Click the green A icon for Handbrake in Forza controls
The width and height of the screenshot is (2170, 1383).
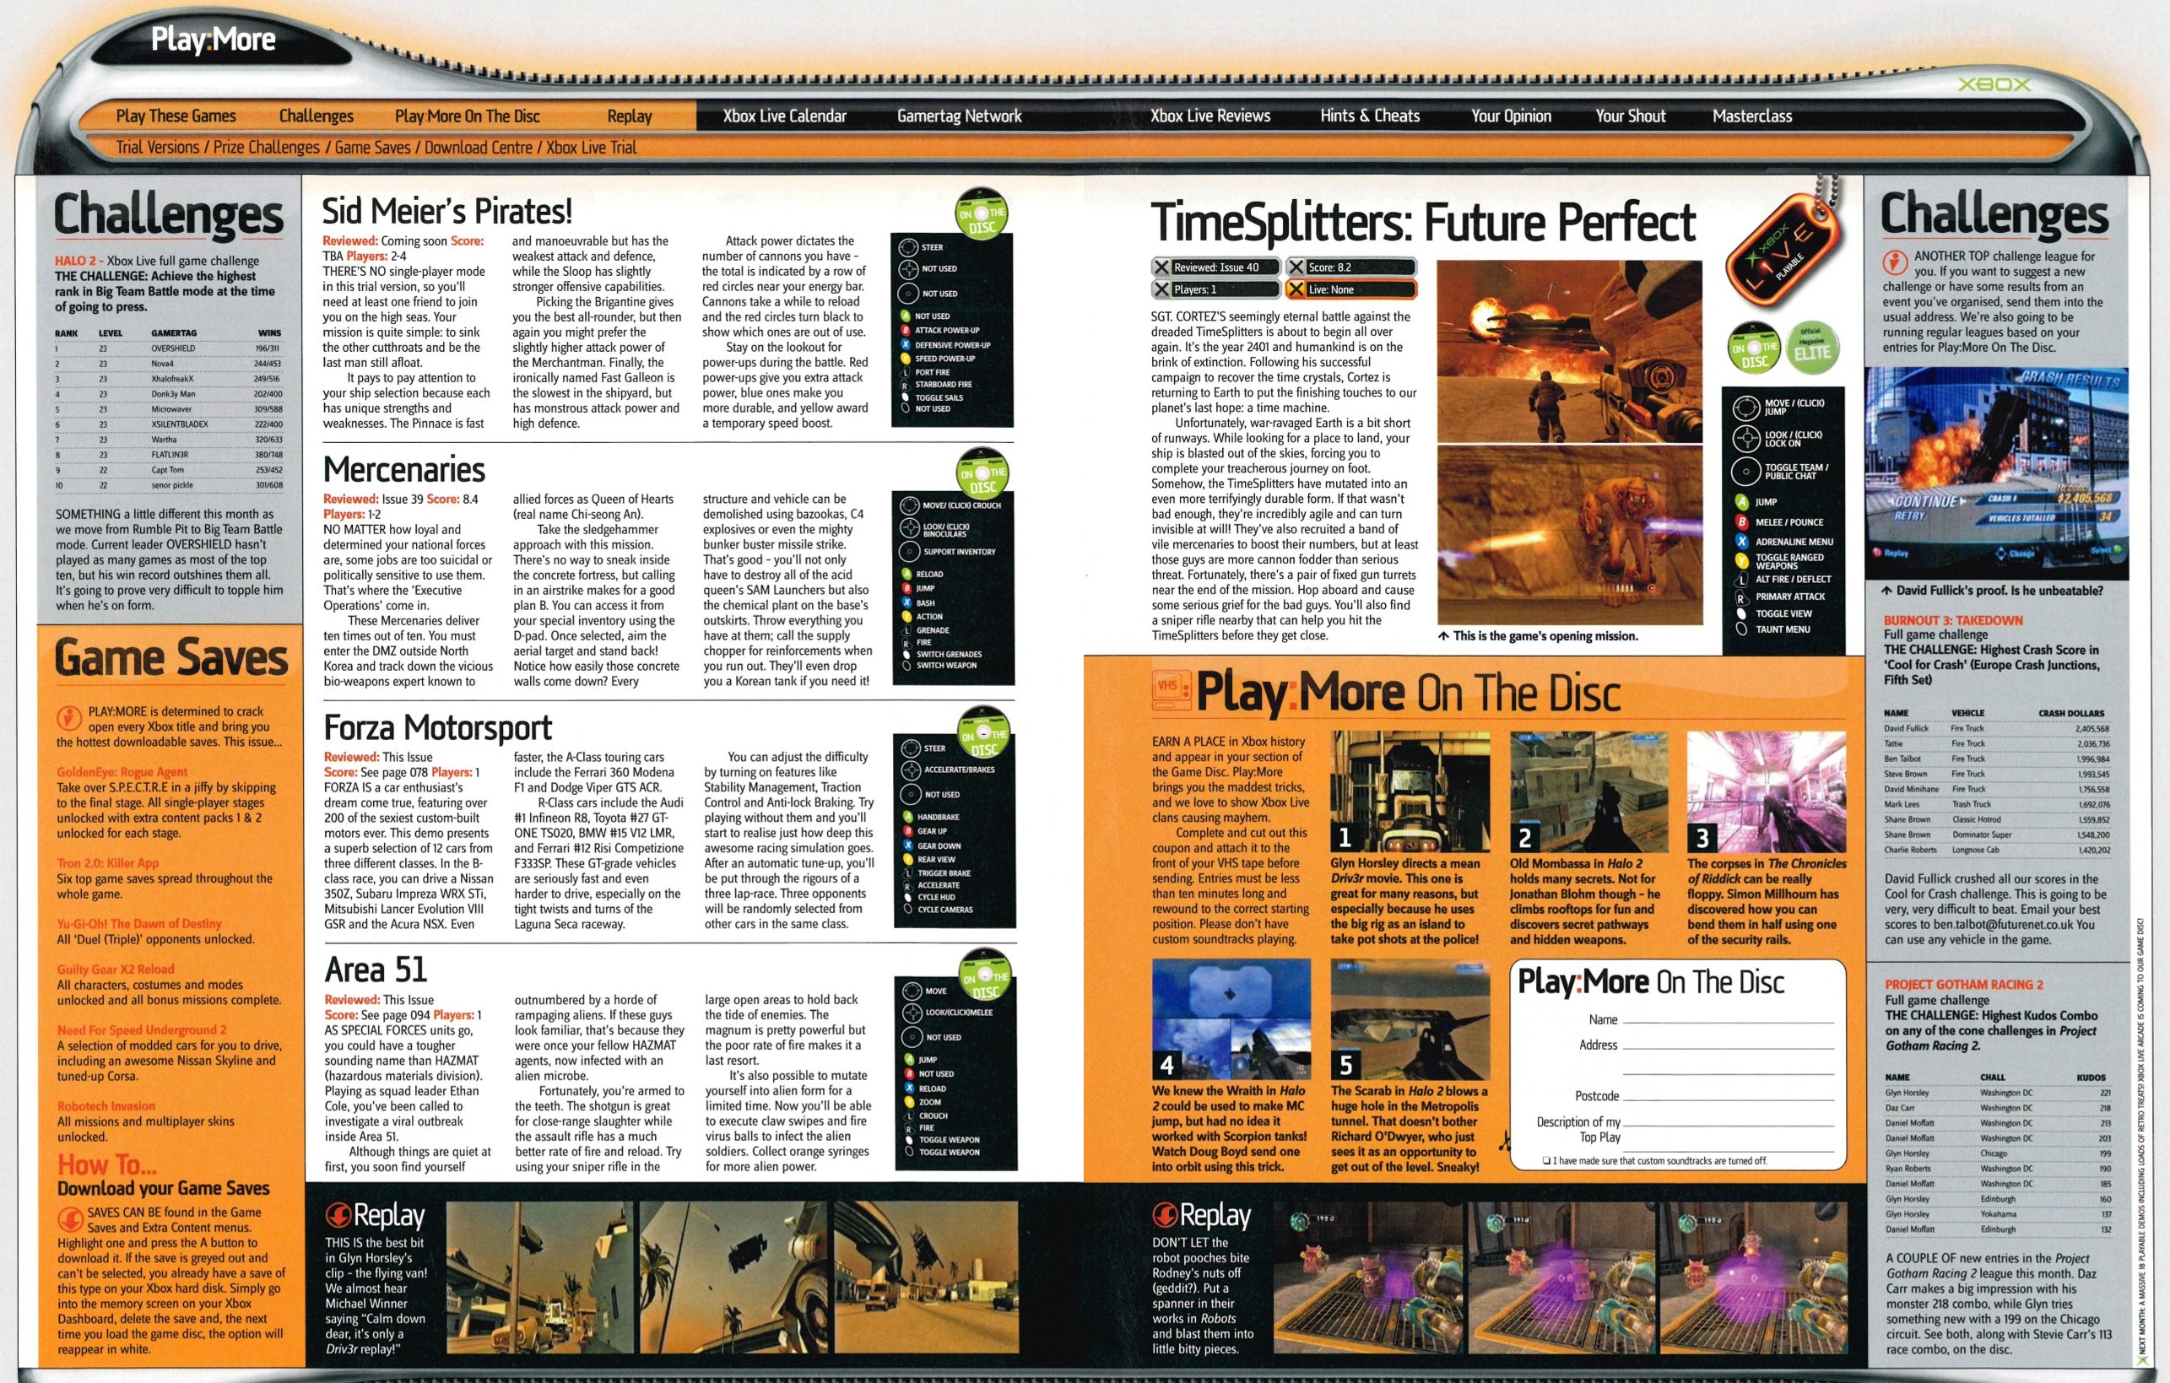[x=908, y=817]
